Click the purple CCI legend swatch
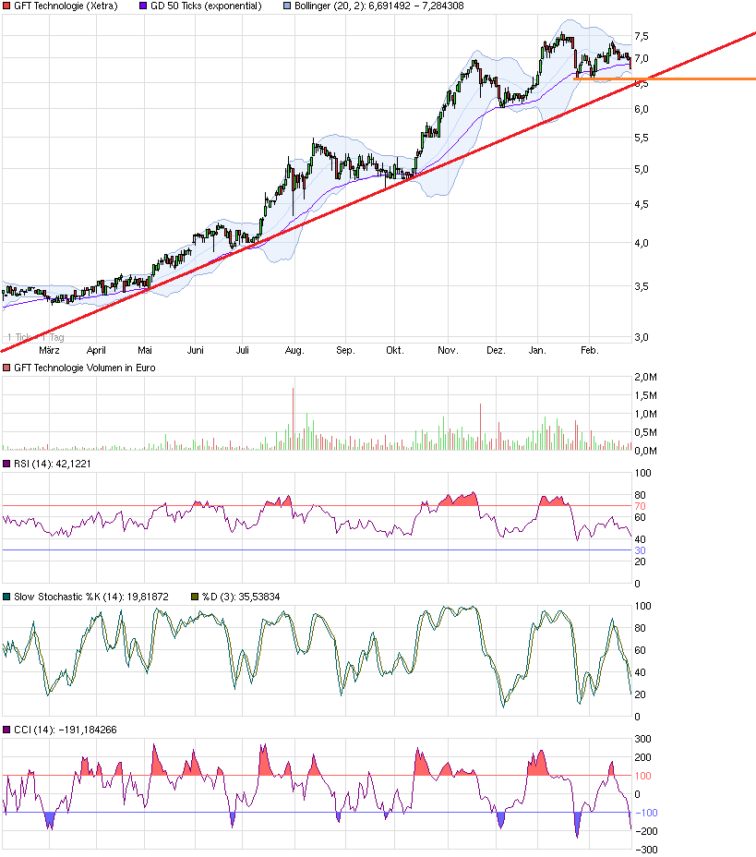 [6, 730]
